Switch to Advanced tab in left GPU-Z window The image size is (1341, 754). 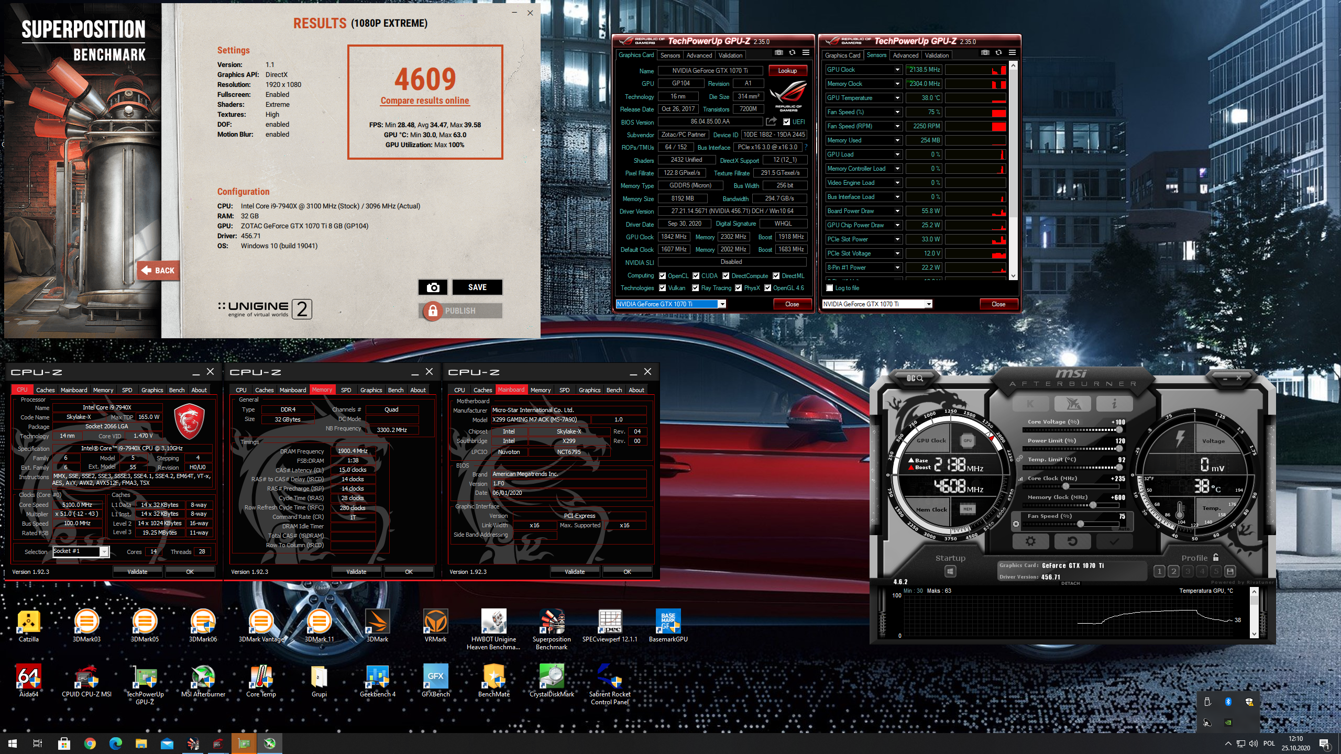pyautogui.click(x=699, y=56)
